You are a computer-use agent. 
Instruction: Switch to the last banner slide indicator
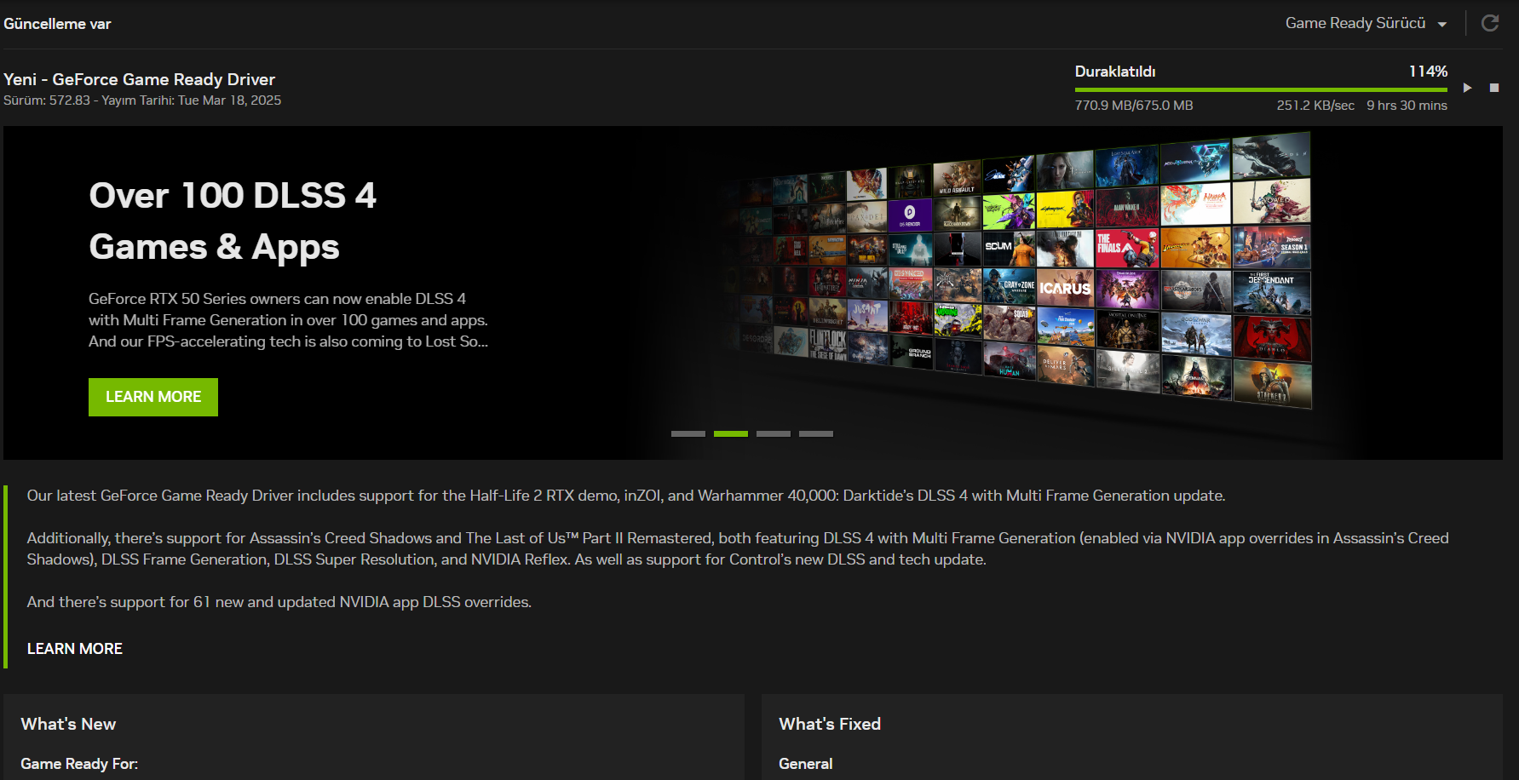(816, 434)
